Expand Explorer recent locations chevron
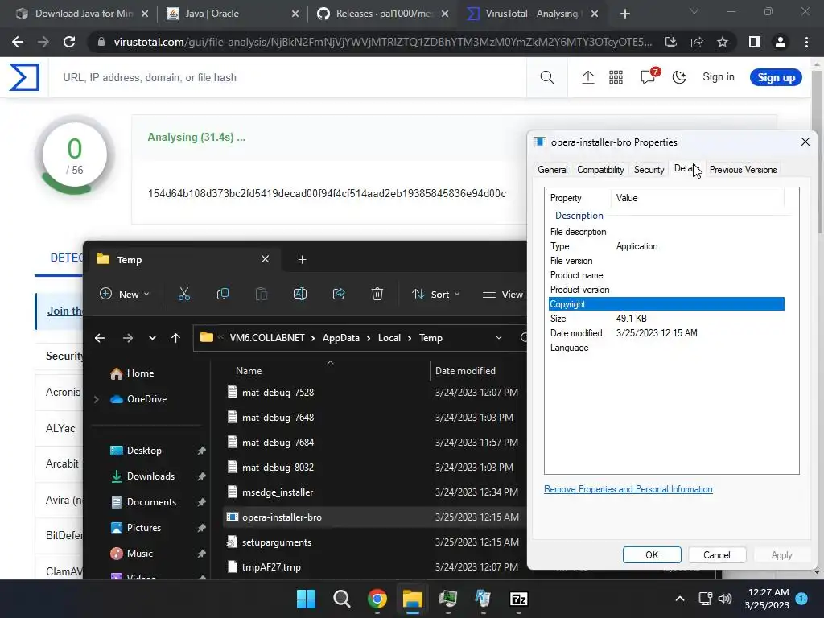Screen dimensions: 824x618 click(152, 338)
